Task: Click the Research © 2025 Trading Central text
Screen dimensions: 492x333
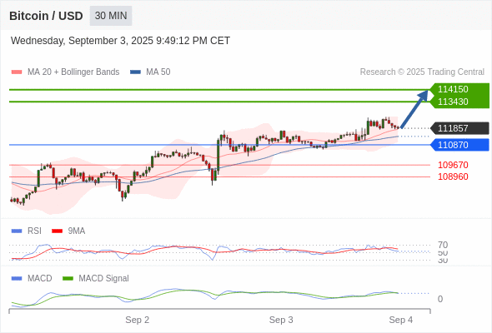Action: point(422,72)
